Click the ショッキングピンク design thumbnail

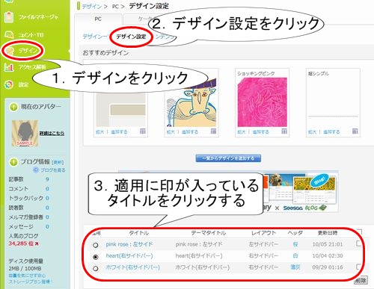tap(262, 102)
